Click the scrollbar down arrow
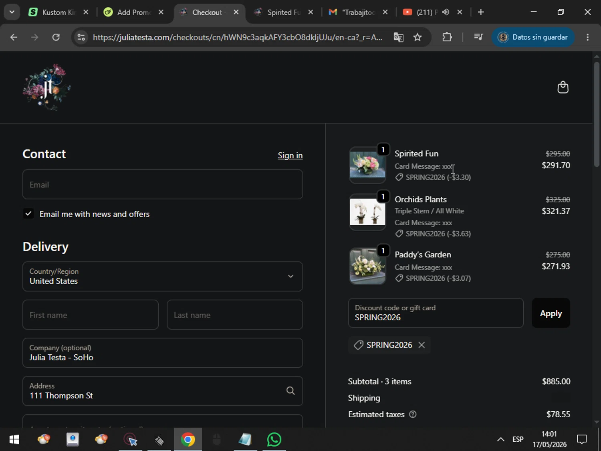This screenshot has width=601, height=451. [597, 422]
